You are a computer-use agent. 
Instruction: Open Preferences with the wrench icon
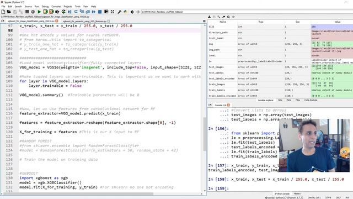(119, 12)
